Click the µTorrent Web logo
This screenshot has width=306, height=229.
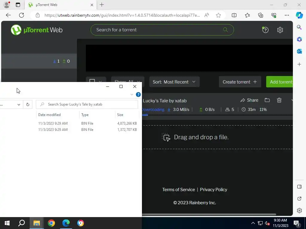[x=37, y=30]
